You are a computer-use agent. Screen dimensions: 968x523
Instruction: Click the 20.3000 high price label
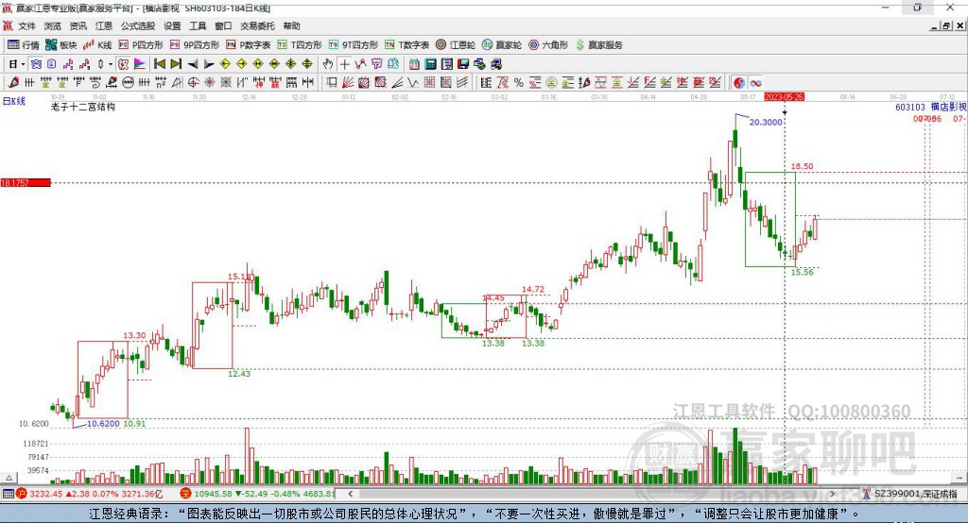[766, 122]
